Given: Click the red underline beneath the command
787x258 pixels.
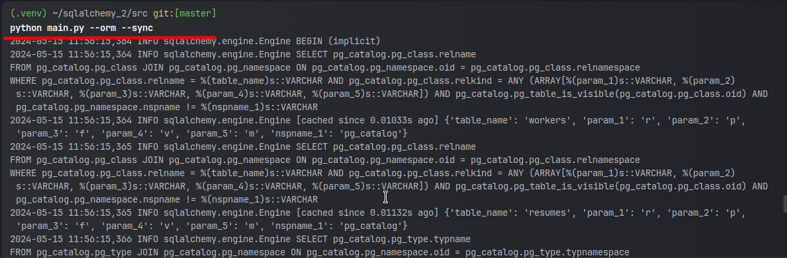Looking at the screenshot, I should (110, 37).
